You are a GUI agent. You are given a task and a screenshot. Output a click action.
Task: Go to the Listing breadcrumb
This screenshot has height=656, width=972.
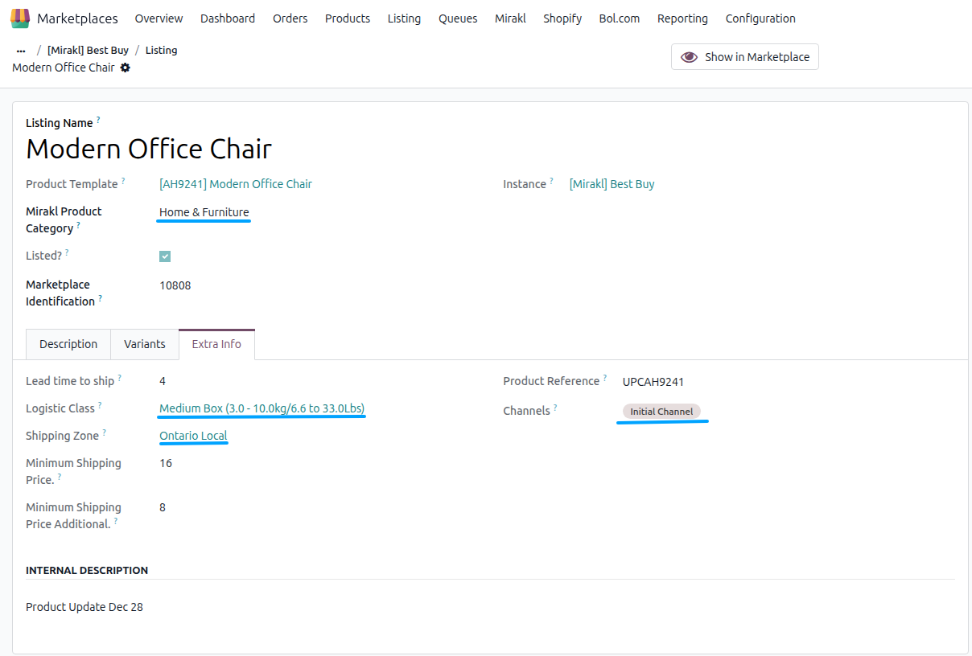tap(161, 50)
